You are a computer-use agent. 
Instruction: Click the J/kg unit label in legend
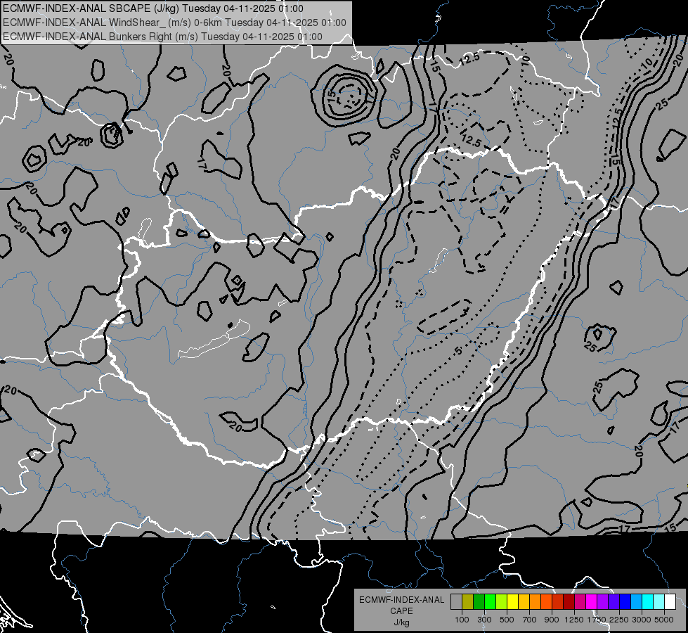[x=401, y=622]
